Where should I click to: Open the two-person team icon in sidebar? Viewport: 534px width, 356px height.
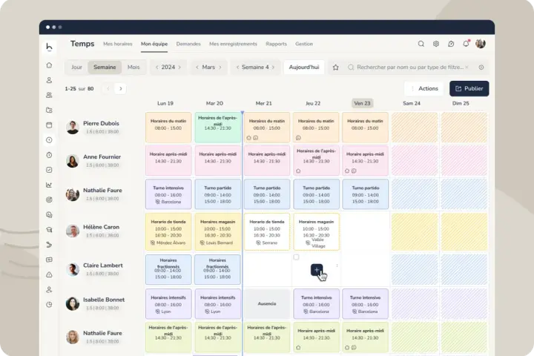(x=49, y=95)
